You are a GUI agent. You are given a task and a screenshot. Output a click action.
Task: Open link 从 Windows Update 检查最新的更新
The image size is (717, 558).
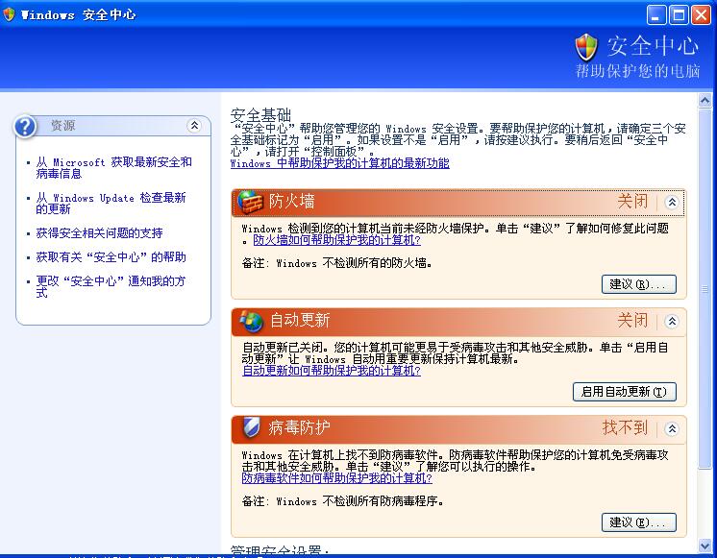click(111, 204)
